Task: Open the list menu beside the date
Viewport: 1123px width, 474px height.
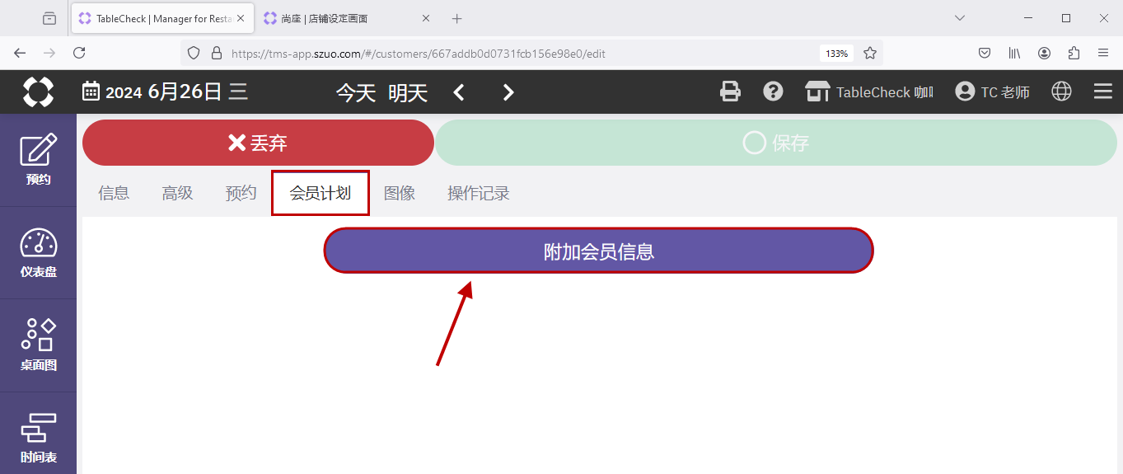Action: (x=238, y=92)
